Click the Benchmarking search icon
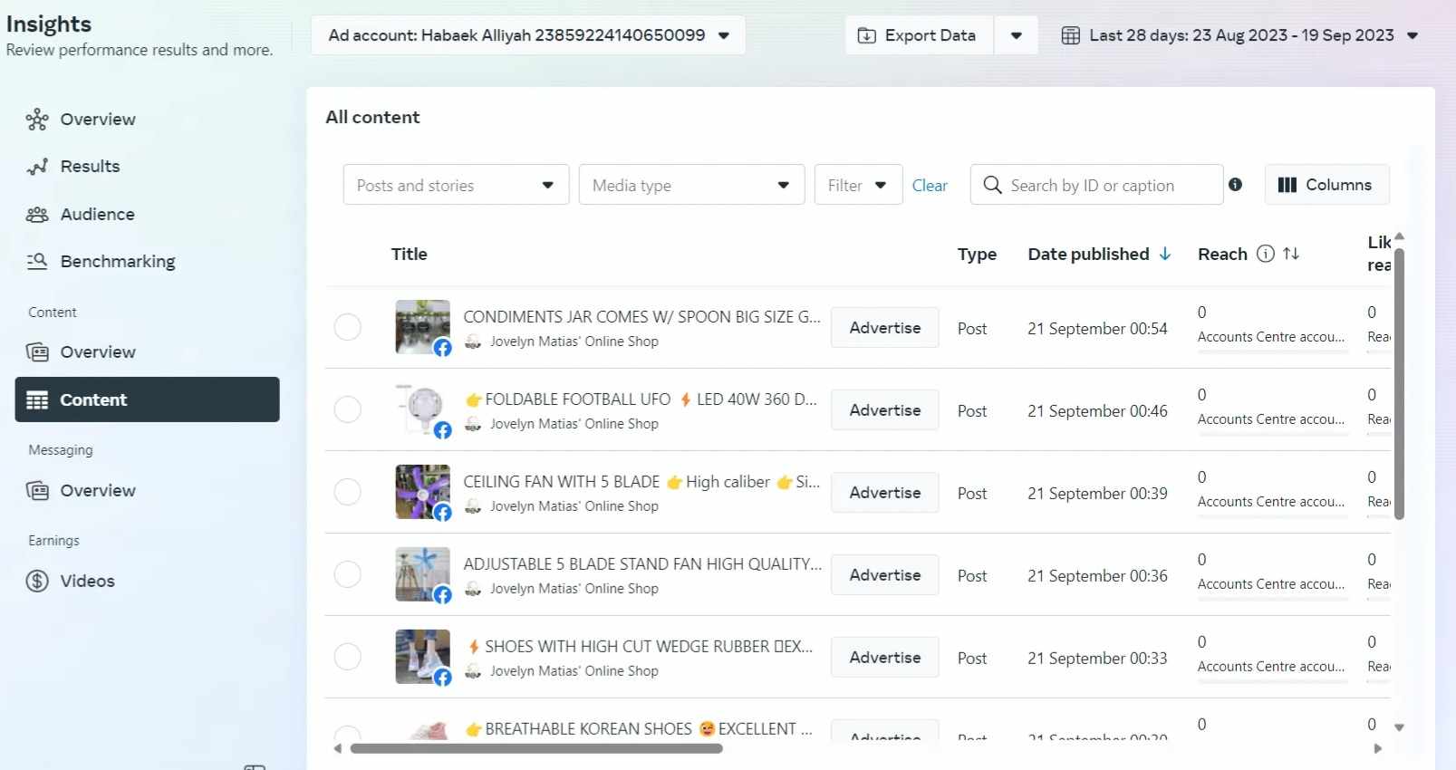This screenshot has height=770, width=1456. (37, 262)
